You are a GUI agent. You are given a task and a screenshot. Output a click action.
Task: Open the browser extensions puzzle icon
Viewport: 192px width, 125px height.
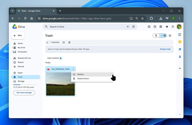pyautogui.click(x=151, y=18)
